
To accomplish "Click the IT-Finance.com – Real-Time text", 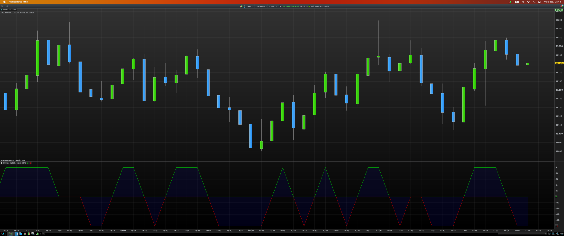I will pyautogui.click(x=13, y=160).
